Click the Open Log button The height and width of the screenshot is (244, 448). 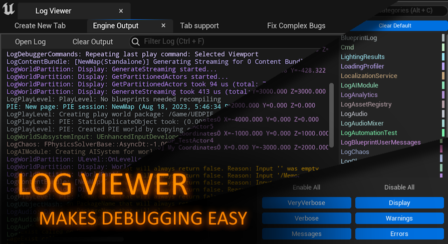(x=30, y=42)
